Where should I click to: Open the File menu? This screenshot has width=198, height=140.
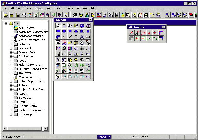coord(4,8)
